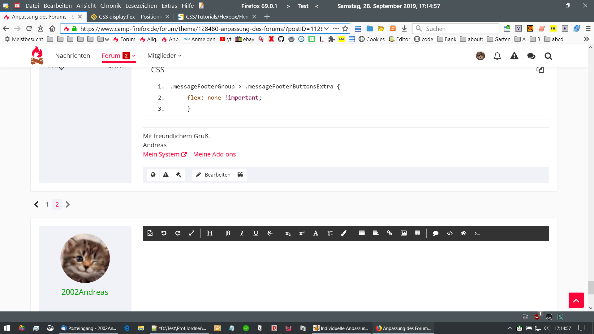Insert a link with the editor toolbar
This screenshot has height=334, width=594.
[x=390, y=233]
